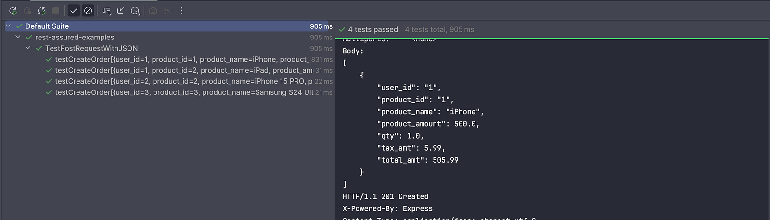The width and height of the screenshot is (770, 220).
Task: Click 'X-Powered-By: Express' header line
Action: tap(387, 208)
